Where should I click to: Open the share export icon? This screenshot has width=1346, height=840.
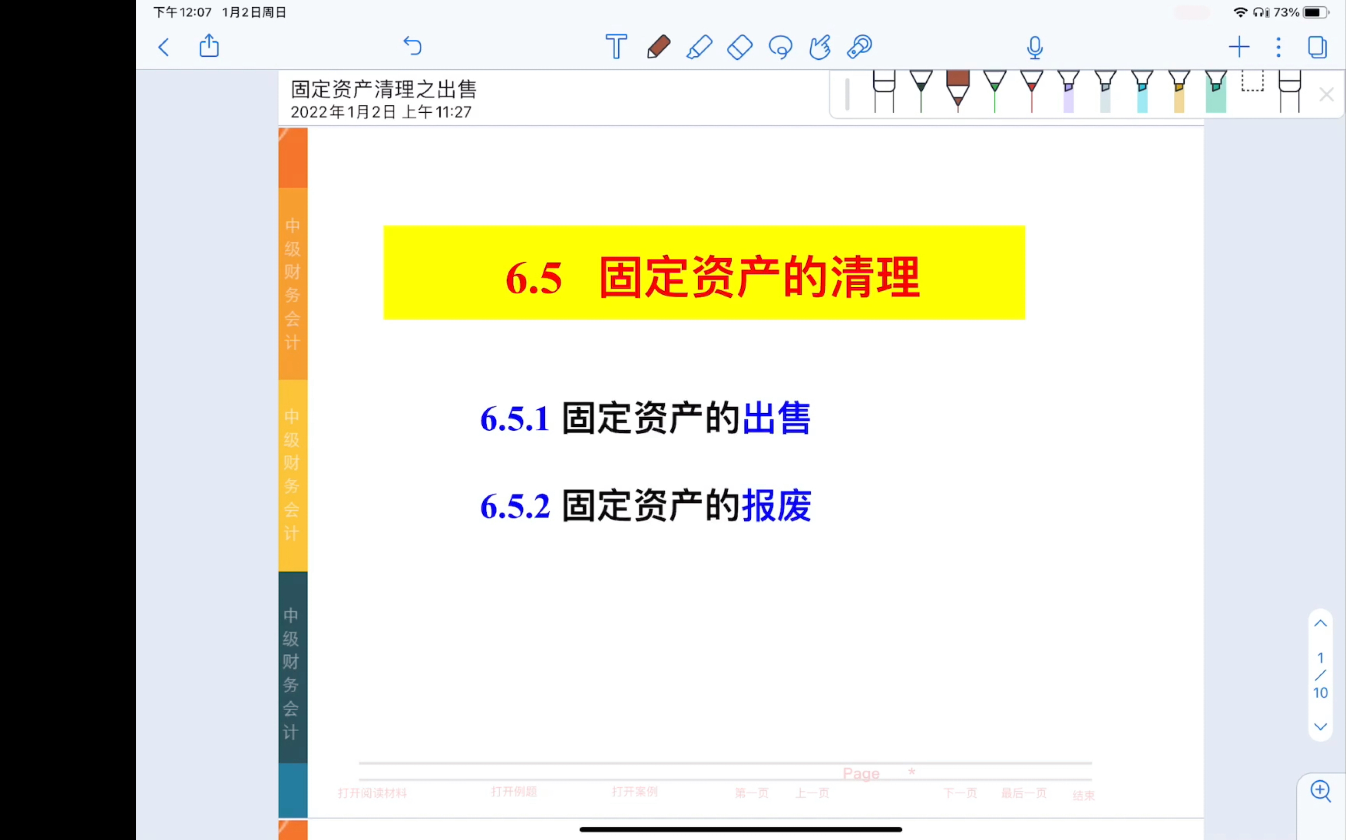(x=209, y=46)
